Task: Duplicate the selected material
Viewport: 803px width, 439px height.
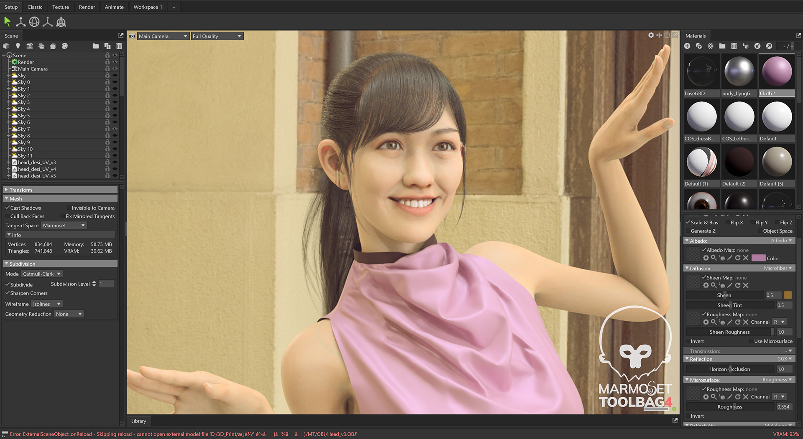Action: pos(699,46)
